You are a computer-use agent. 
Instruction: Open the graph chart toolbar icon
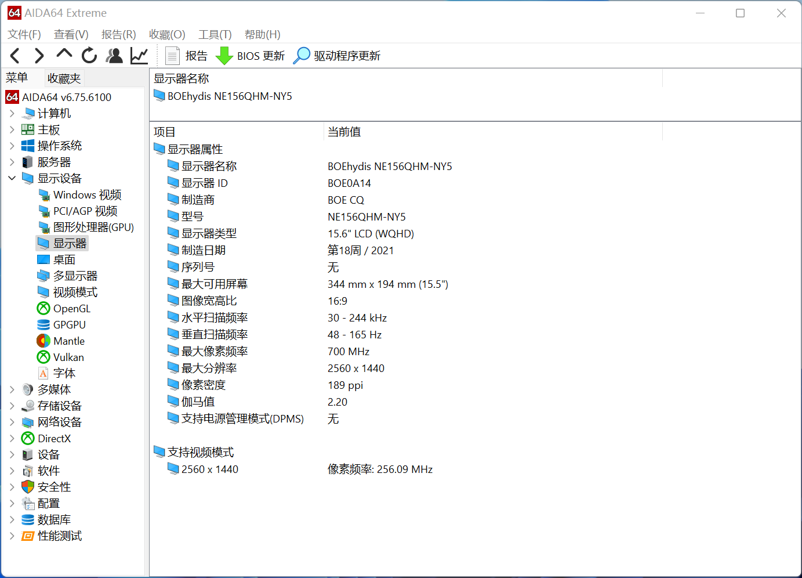[x=139, y=56]
